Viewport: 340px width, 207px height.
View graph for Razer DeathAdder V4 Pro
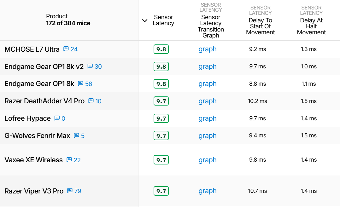pos(208,101)
